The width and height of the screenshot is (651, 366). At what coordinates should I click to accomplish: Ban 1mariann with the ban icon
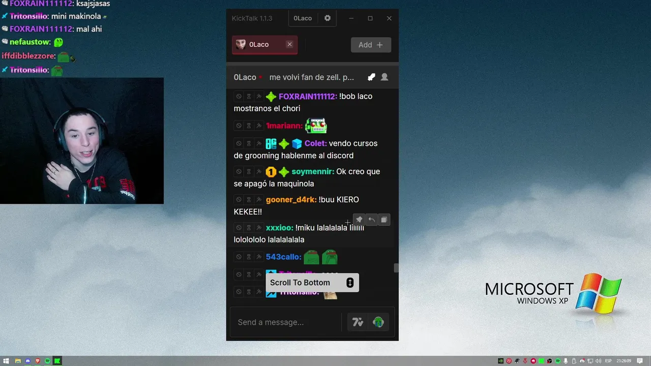[x=239, y=126]
